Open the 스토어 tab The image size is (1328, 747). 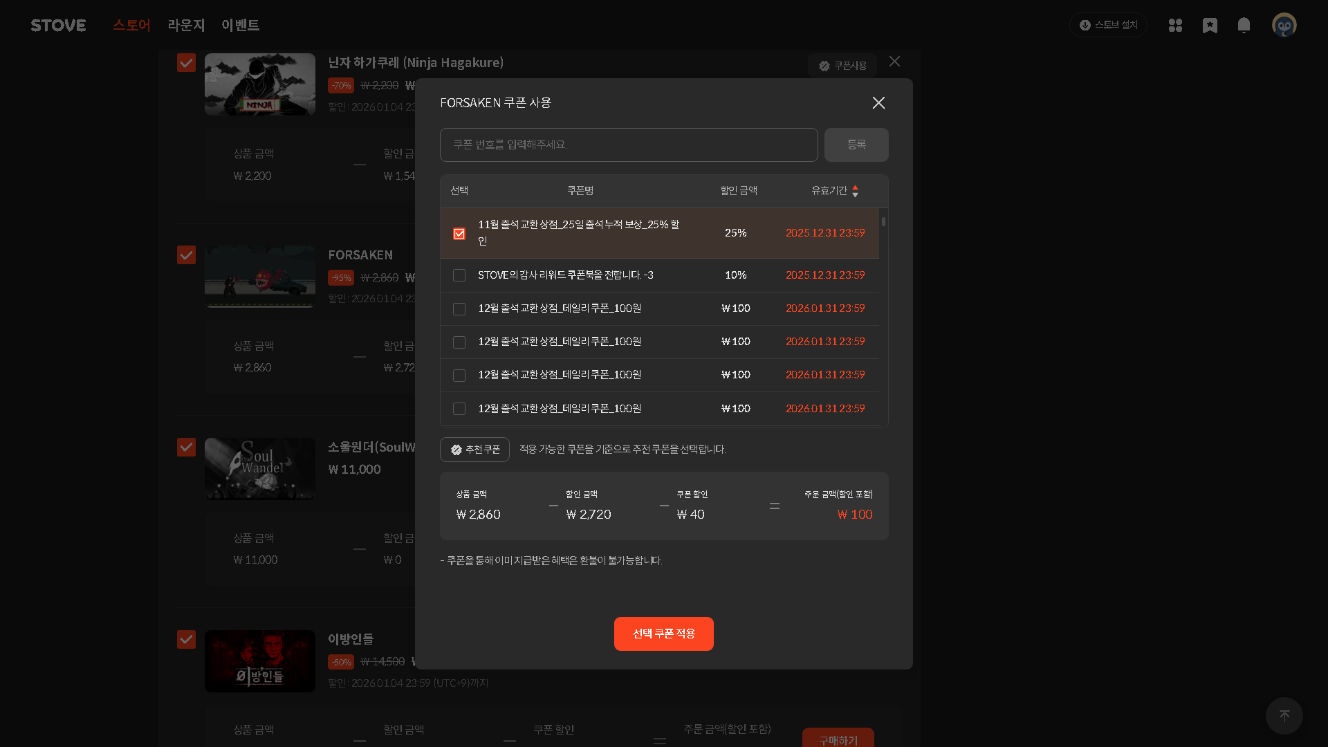pos(131,26)
